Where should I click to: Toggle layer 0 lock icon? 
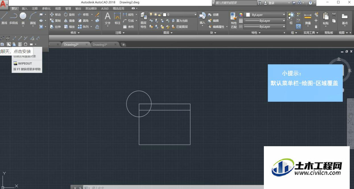160,14
